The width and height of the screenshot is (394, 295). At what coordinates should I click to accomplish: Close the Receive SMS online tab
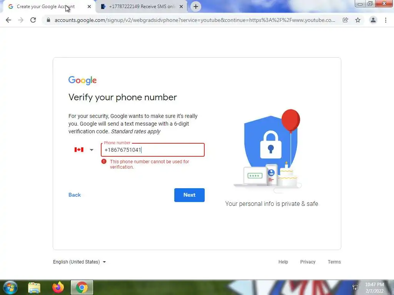181,7
